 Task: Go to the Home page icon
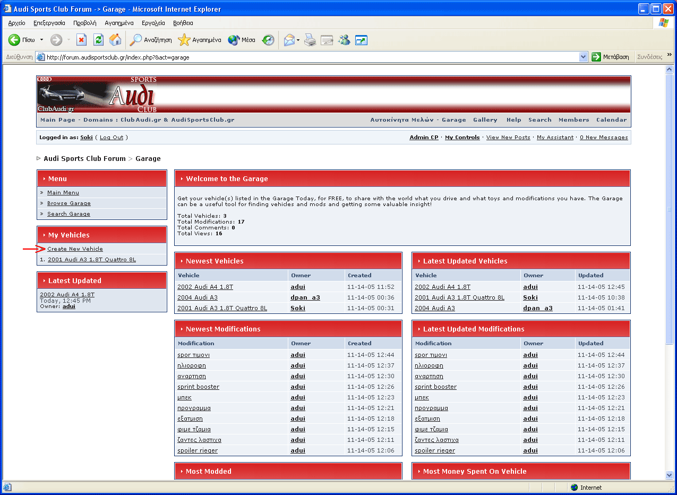[x=115, y=40]
